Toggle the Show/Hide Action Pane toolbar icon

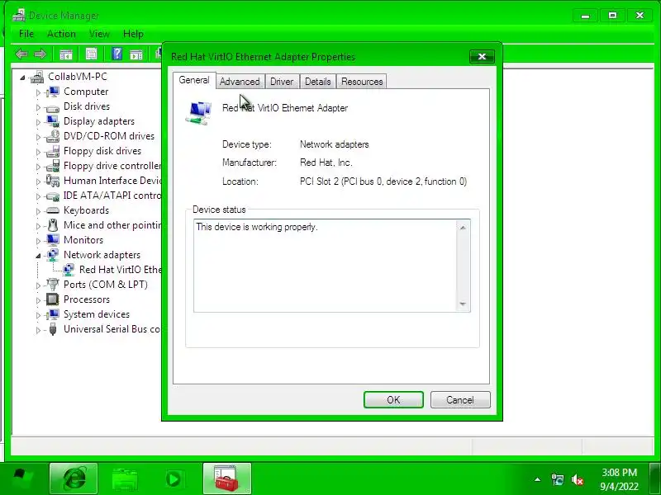click(x=136, y=54)
